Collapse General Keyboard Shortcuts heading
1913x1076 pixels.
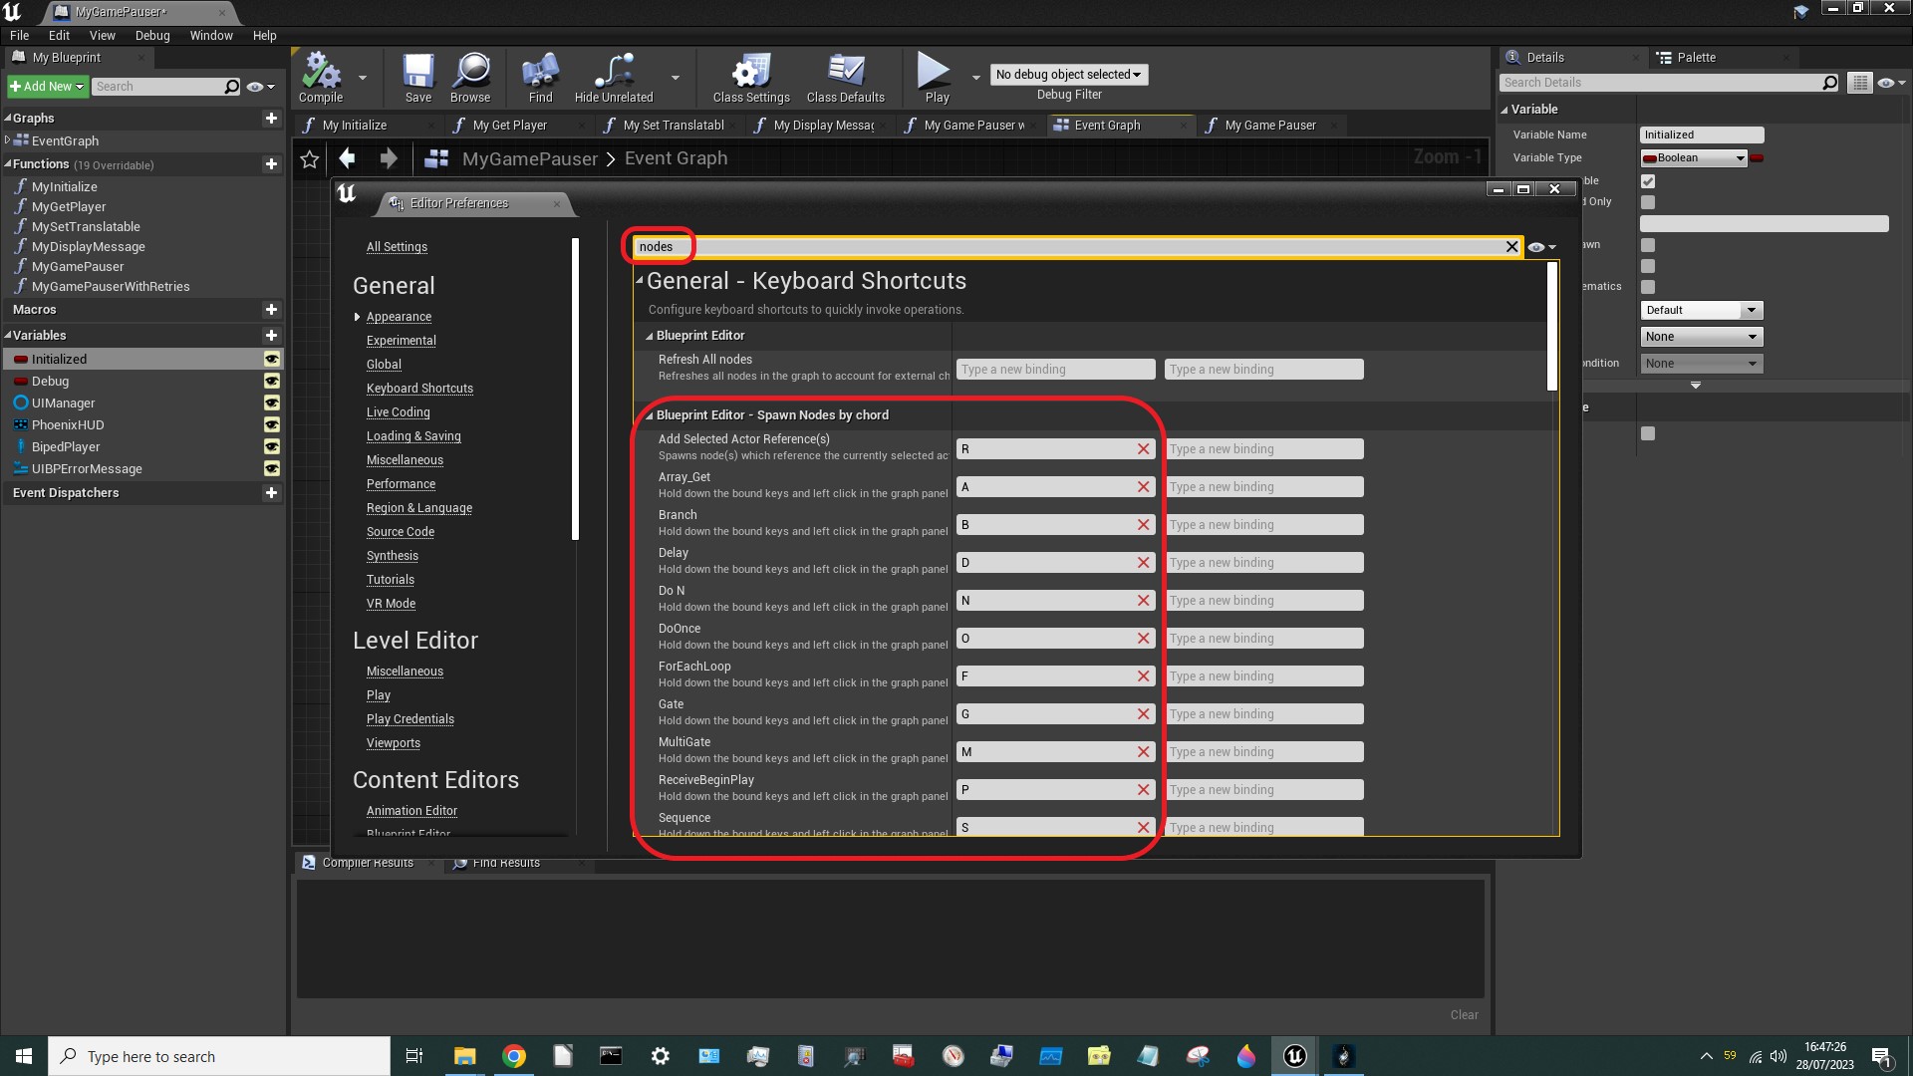(640, 280)
